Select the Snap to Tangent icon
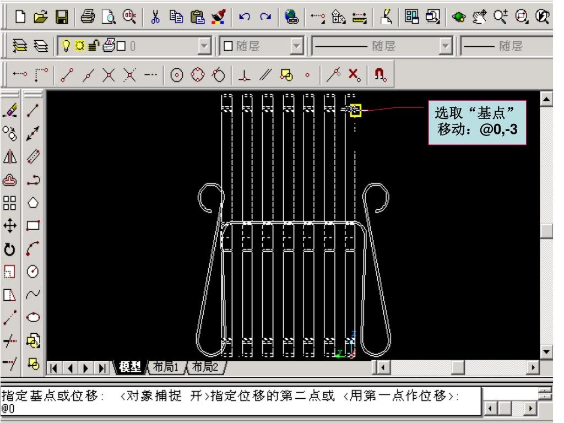 click(218, 75)
